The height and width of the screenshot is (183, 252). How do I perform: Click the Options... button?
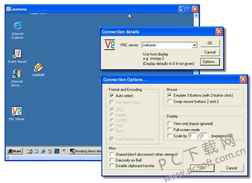click(210, 62)
